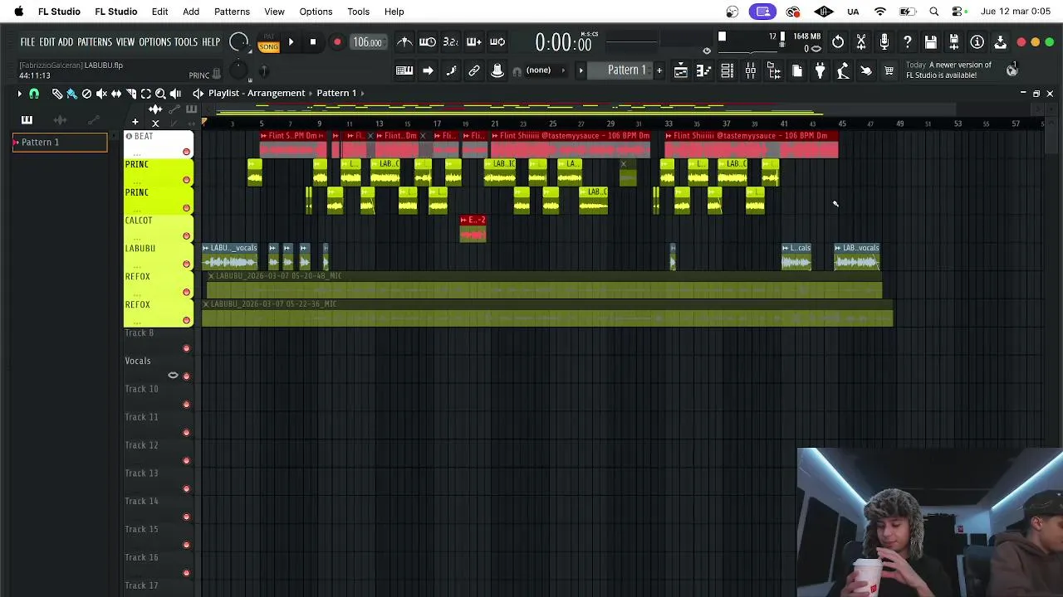This screenshot has height=597, width=1063.
Task: Select the Slice tool in Playlist toolbar
Action: click(131, 94)
